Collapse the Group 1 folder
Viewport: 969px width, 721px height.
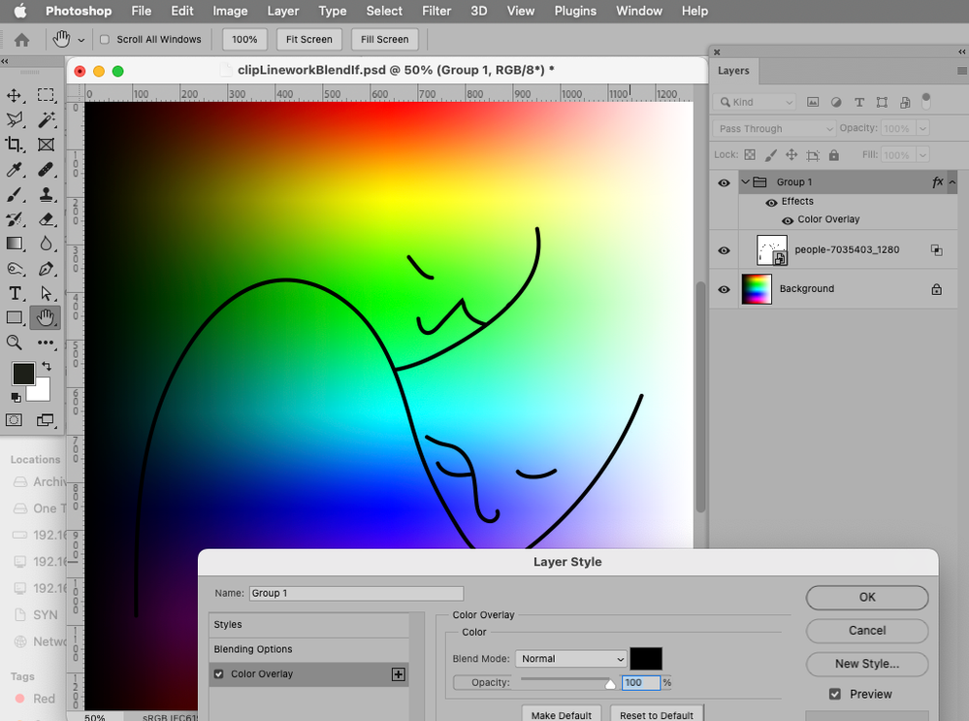(x=745, y=182)
